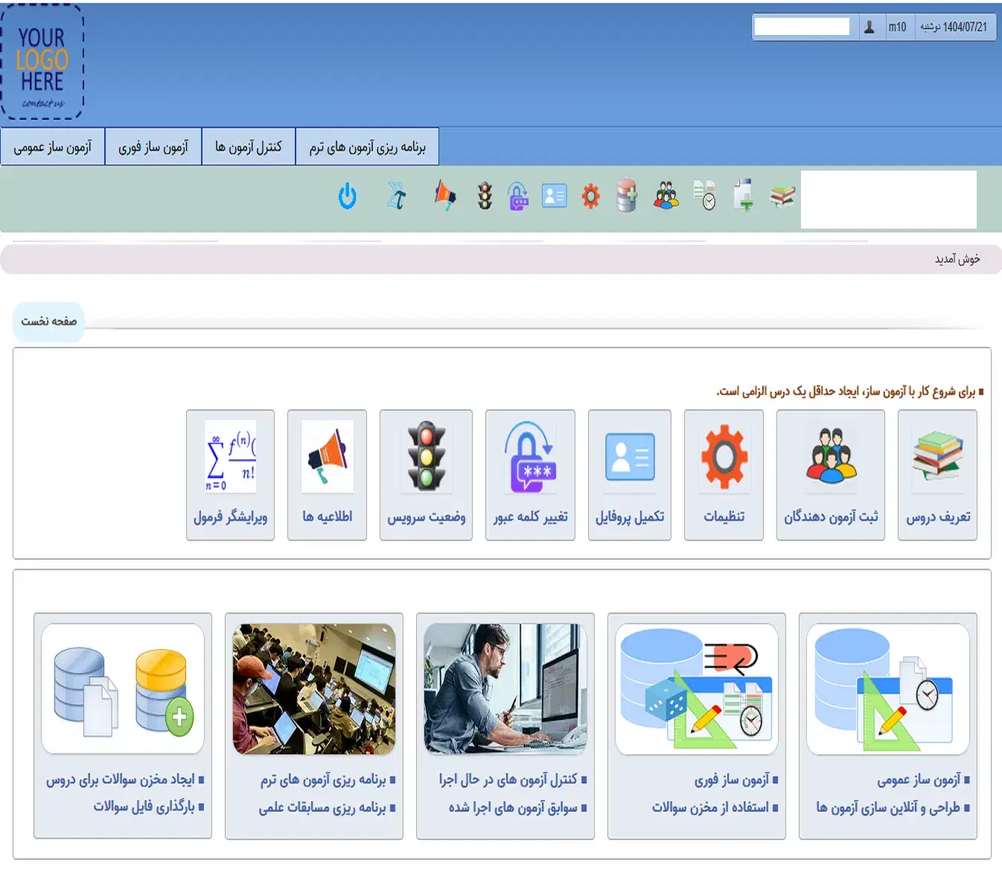The width and height of the screenshot is (1002, 869).
Task: Click the stacked books courses toolbar icon
Action: [x=781, y=196]
